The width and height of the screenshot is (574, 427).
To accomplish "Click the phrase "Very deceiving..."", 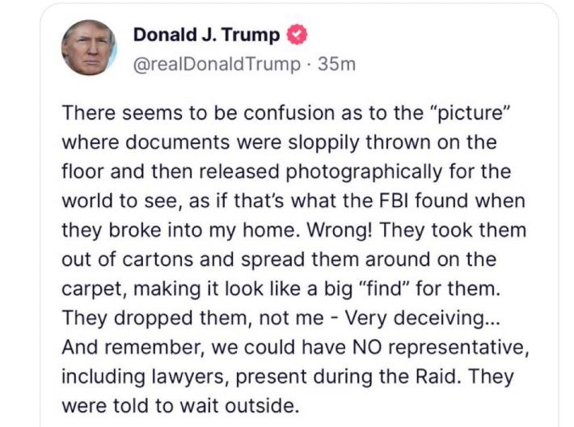I will [x=424, y=317].
